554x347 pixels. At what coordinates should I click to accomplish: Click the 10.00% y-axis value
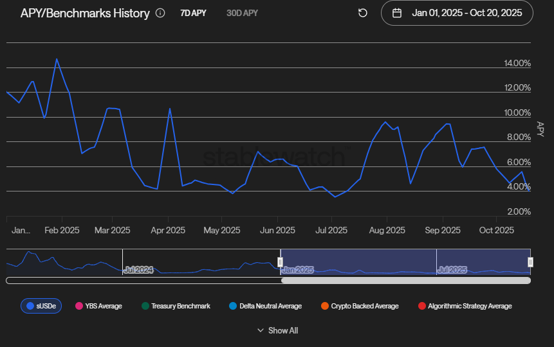[x=517, y=112]
